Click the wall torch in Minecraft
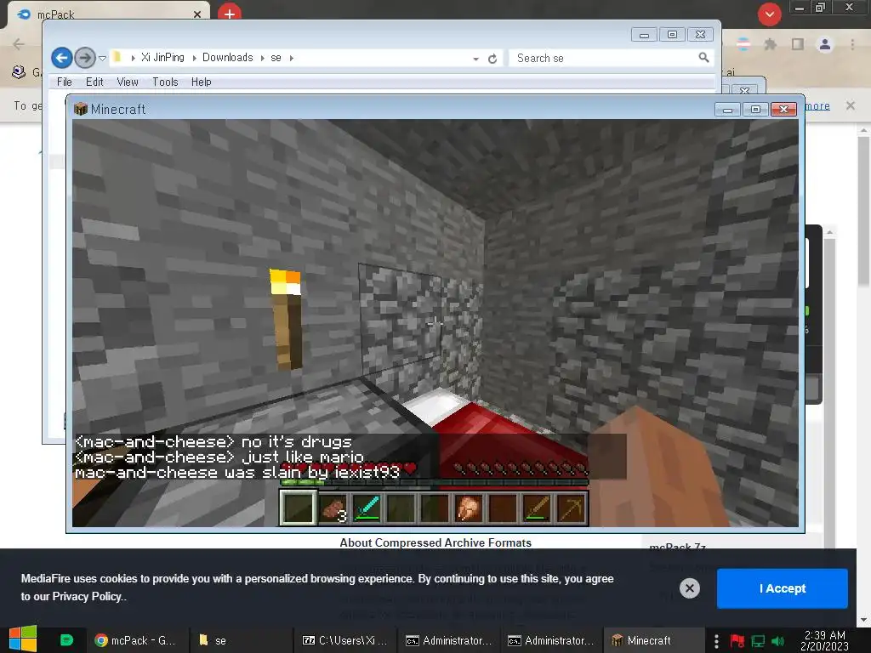Screen dimensions: 871x653 [x=287, y=320]
